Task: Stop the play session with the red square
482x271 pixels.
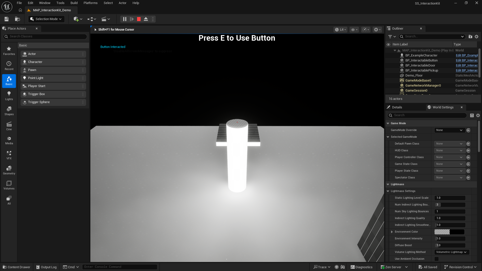Action: tap(139, 19)
